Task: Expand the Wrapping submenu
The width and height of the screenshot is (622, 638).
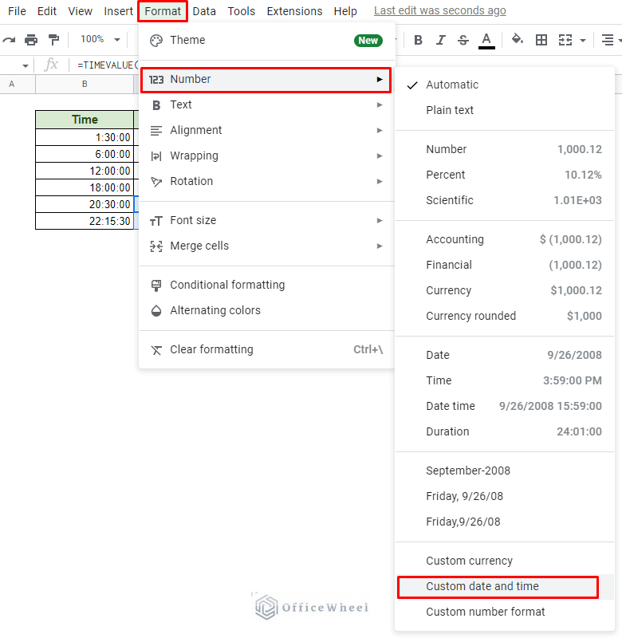Action: (x=266, y=156)
